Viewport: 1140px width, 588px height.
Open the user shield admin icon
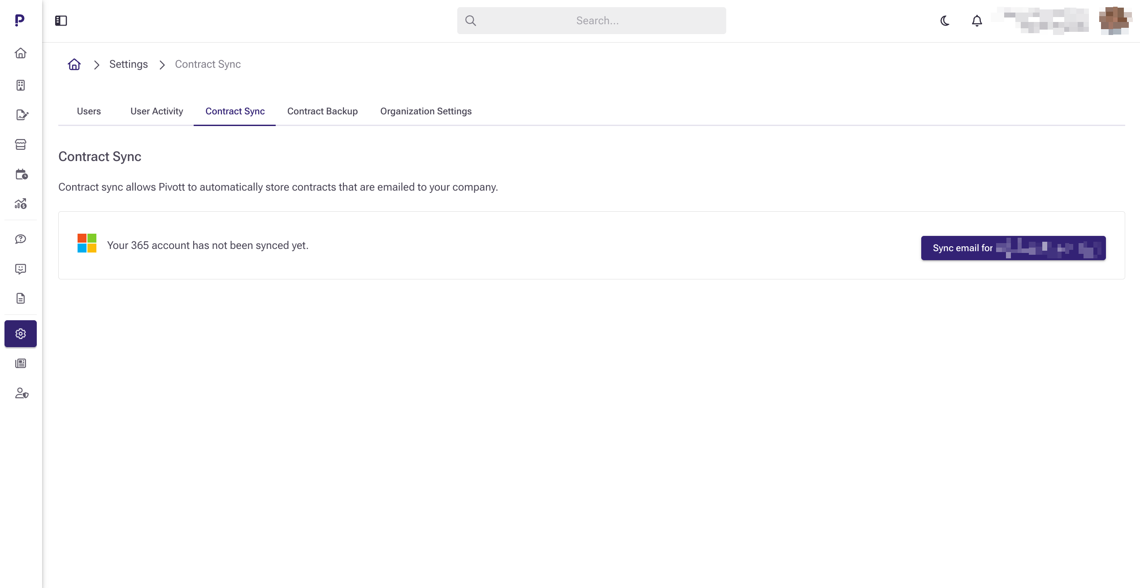pyautogui.click(x=22, y=393)
